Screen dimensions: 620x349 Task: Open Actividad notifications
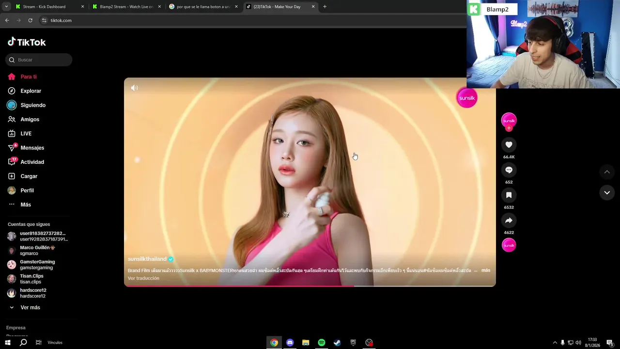coord(26,162)
